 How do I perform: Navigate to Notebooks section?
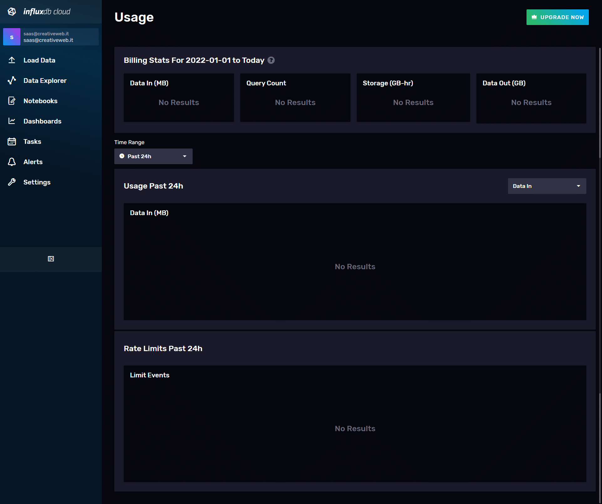41,100
